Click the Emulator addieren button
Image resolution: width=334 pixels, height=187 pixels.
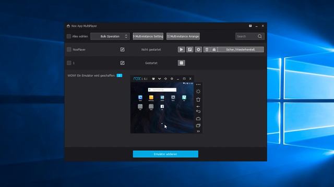click(x=165, y=154)
